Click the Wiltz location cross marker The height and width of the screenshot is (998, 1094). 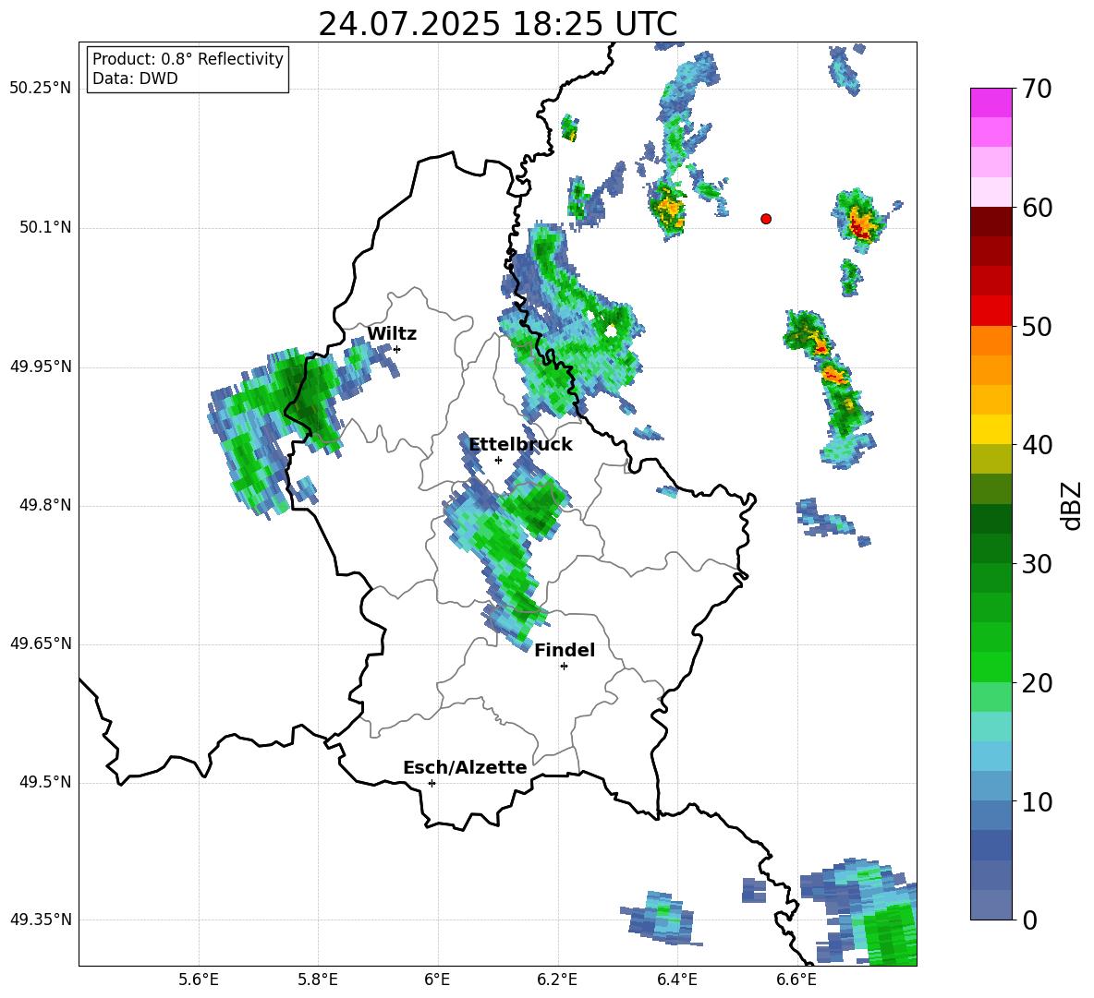397,349
